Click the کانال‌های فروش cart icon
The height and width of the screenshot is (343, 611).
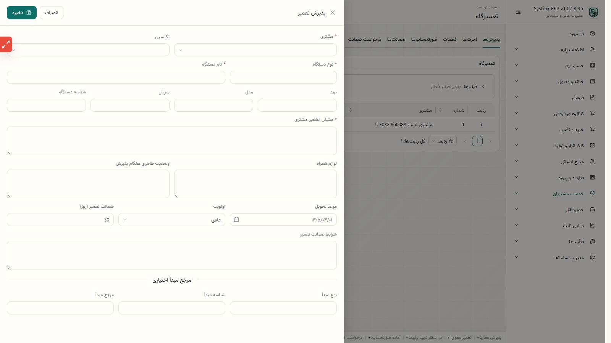tap(592, 114)
